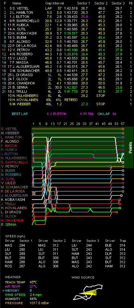Click lap number 57 on chart axis
The image size is (134, 308).
[123, 124]
